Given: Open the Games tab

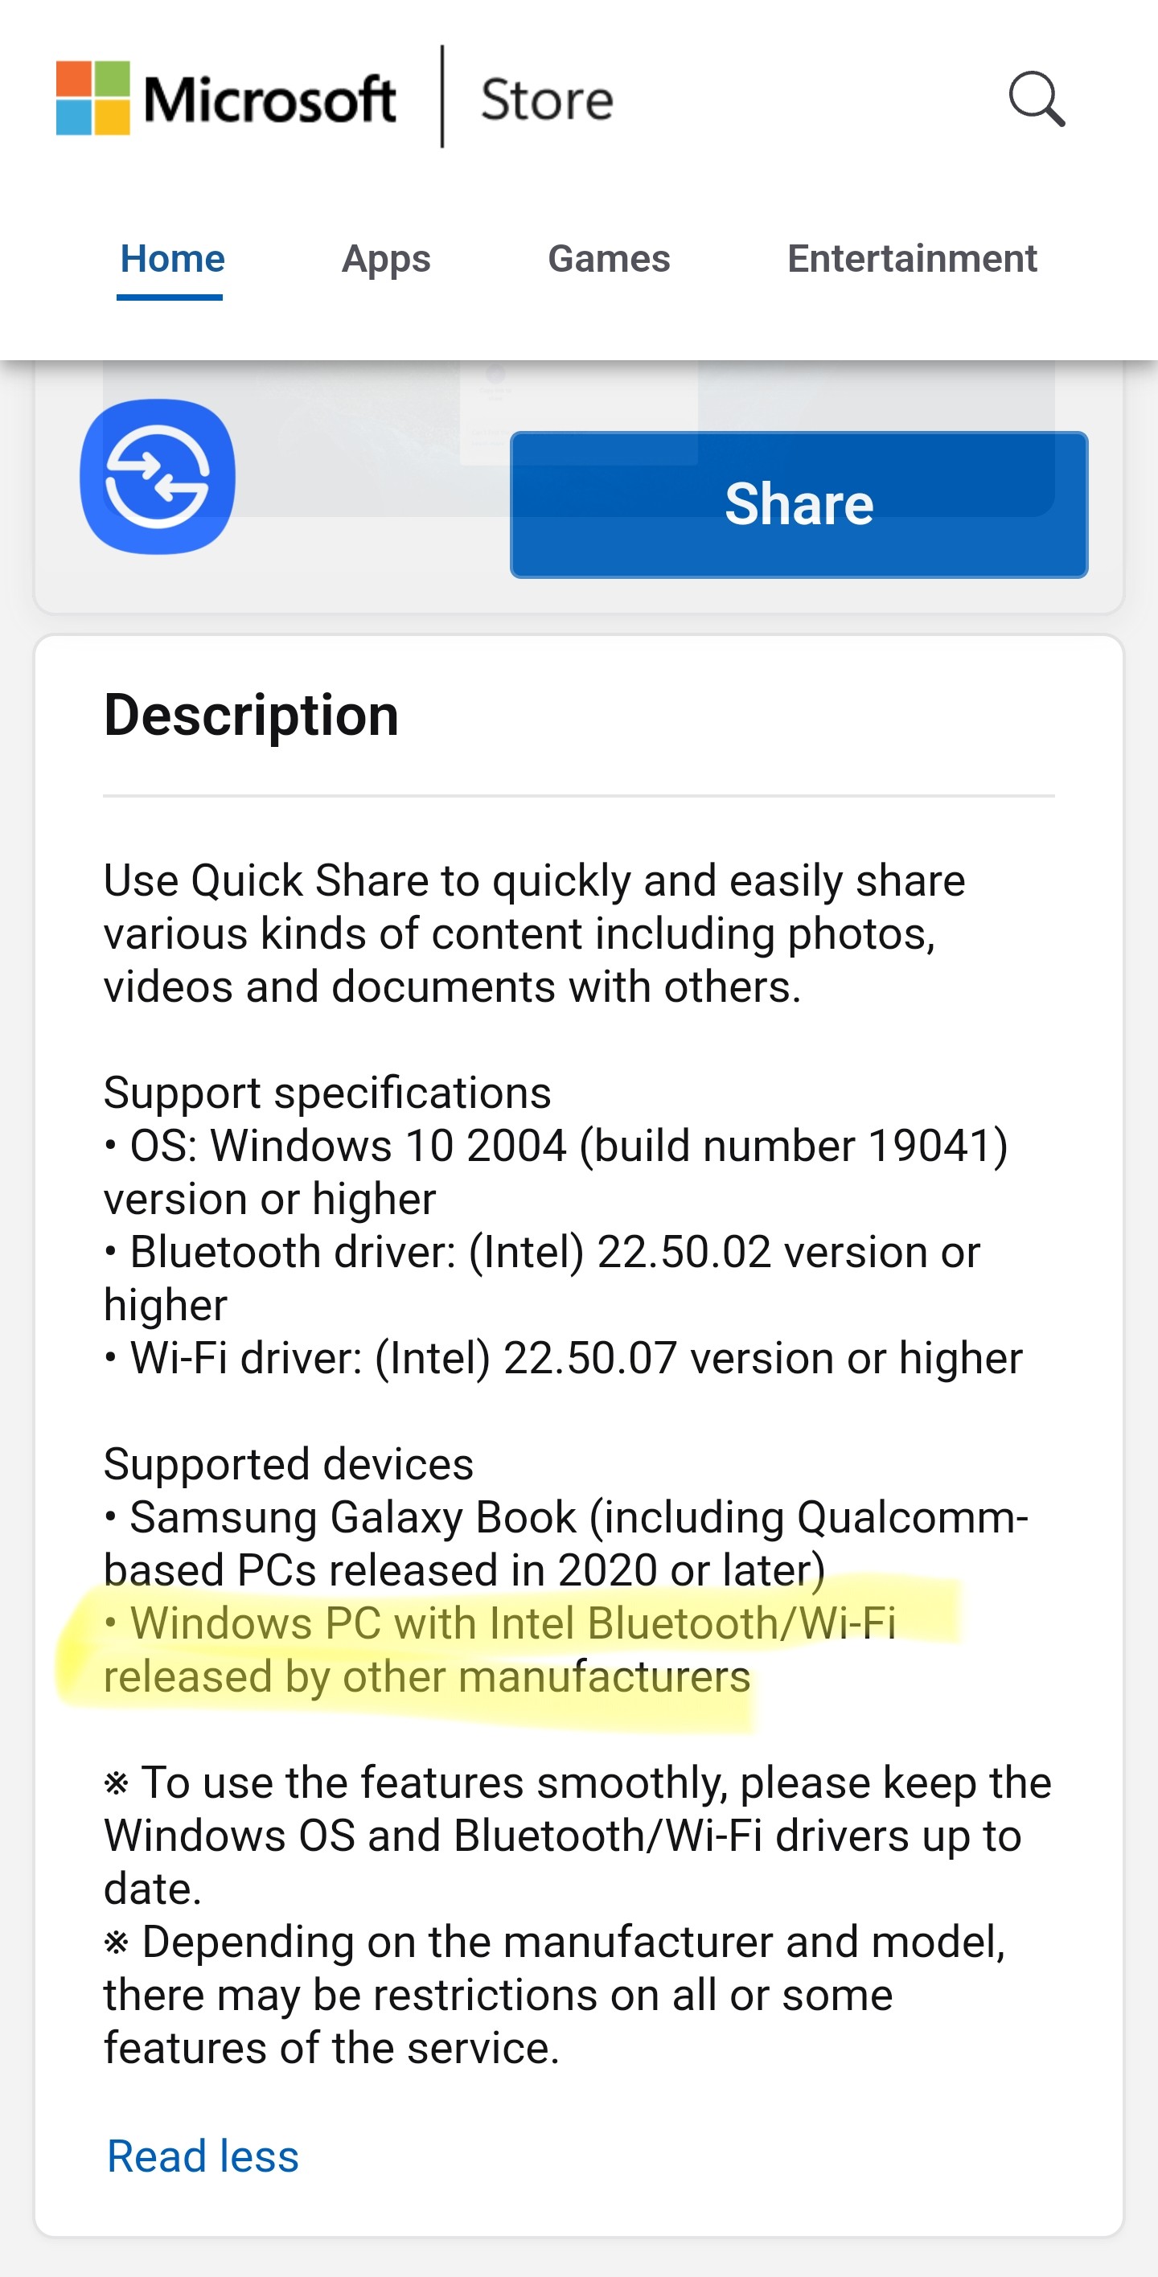Looking at the screenshot, I should point(609,259).
